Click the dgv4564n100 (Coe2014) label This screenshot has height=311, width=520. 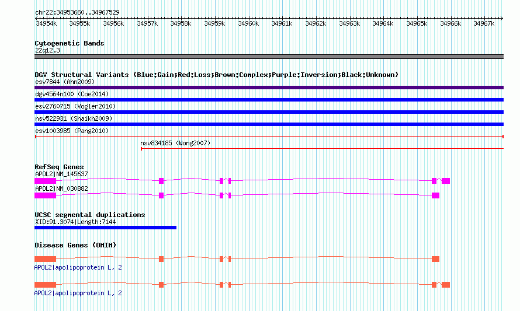point(72,94)
